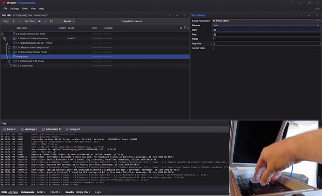Open the Tools menu
The image size is (322, 196).
[x=25, y=9]
